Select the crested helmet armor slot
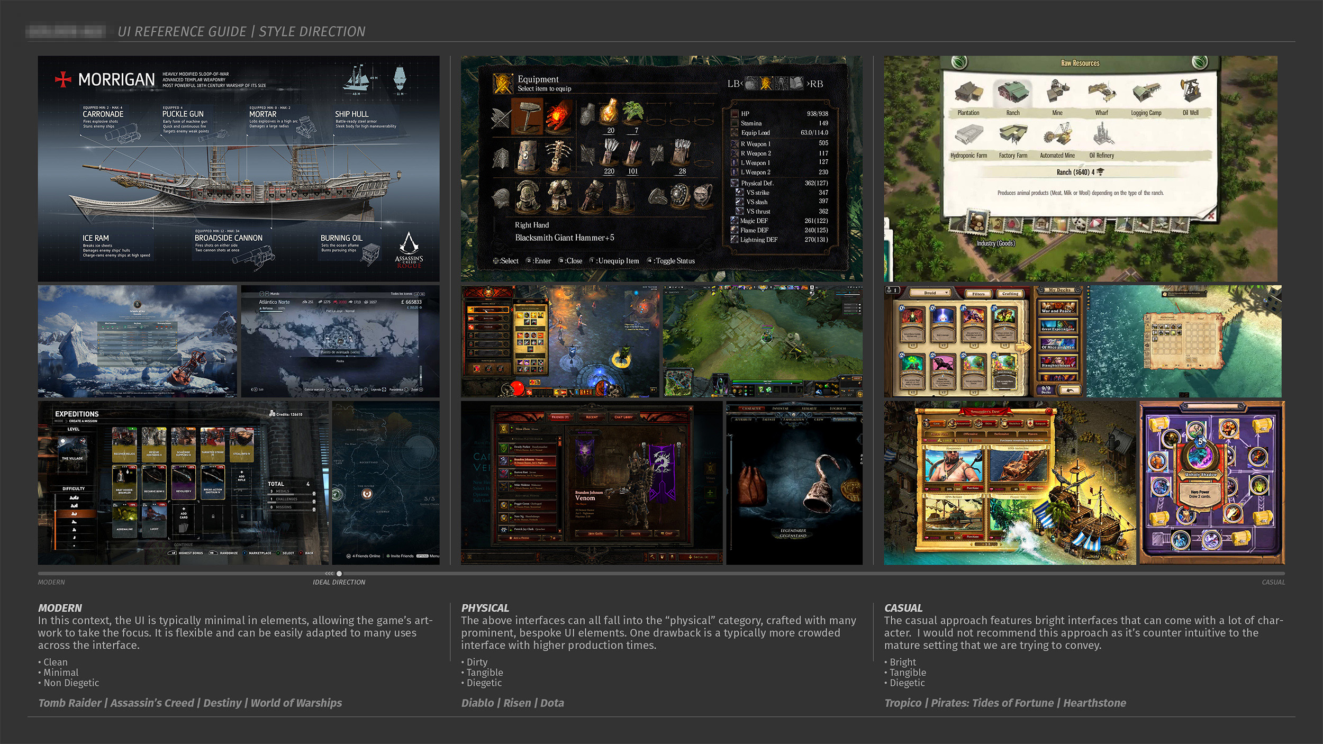Image resolution: width=1323 pixels, height=744 pixels. point(527,197)
